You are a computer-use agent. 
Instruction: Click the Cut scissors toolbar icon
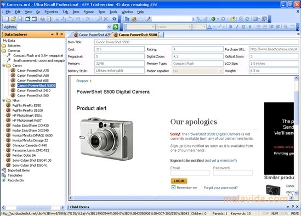point(57,19)
